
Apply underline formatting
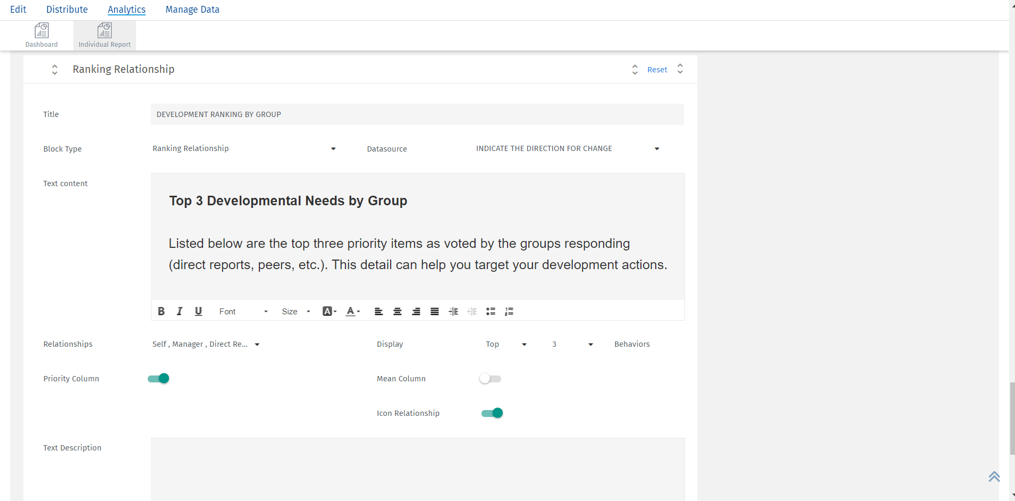198,311
